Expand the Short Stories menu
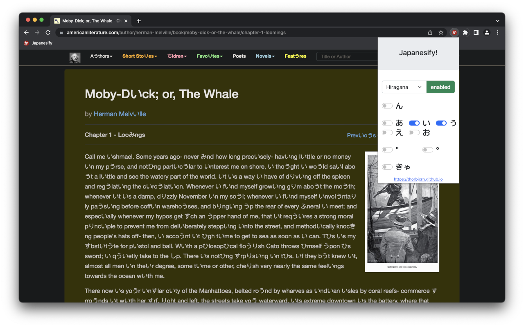 click(x=140, y=56)
